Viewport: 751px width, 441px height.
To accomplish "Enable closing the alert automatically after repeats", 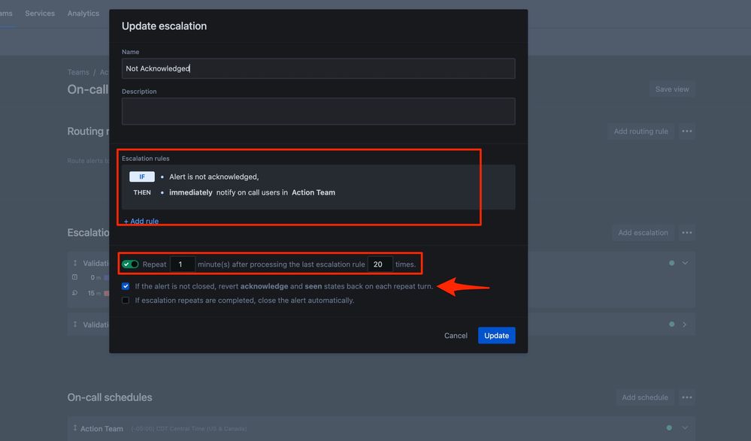I will coord(125,300).
